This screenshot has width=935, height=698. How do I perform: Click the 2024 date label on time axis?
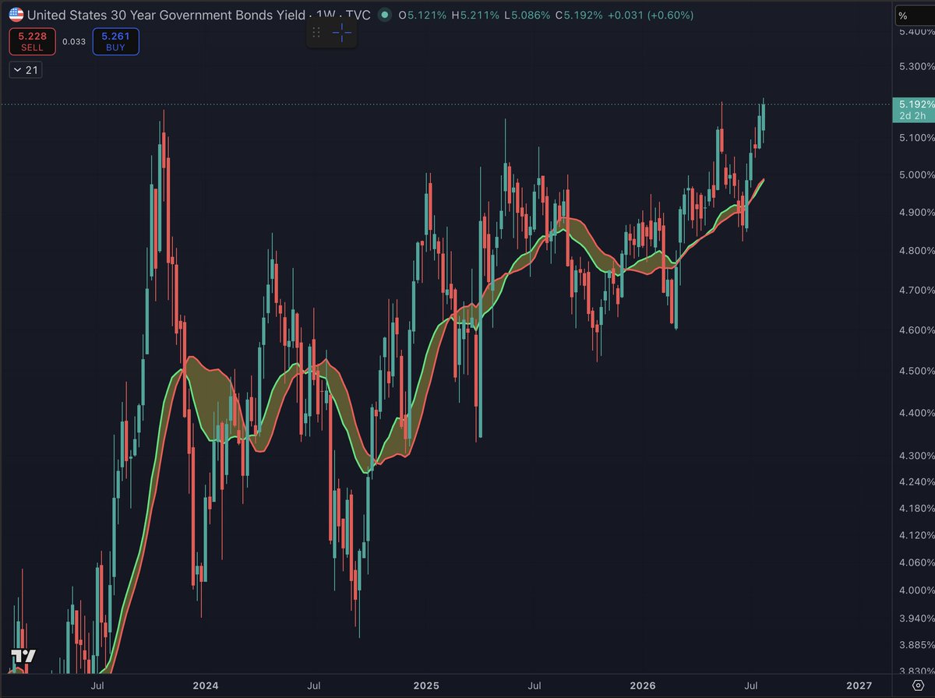206,685
